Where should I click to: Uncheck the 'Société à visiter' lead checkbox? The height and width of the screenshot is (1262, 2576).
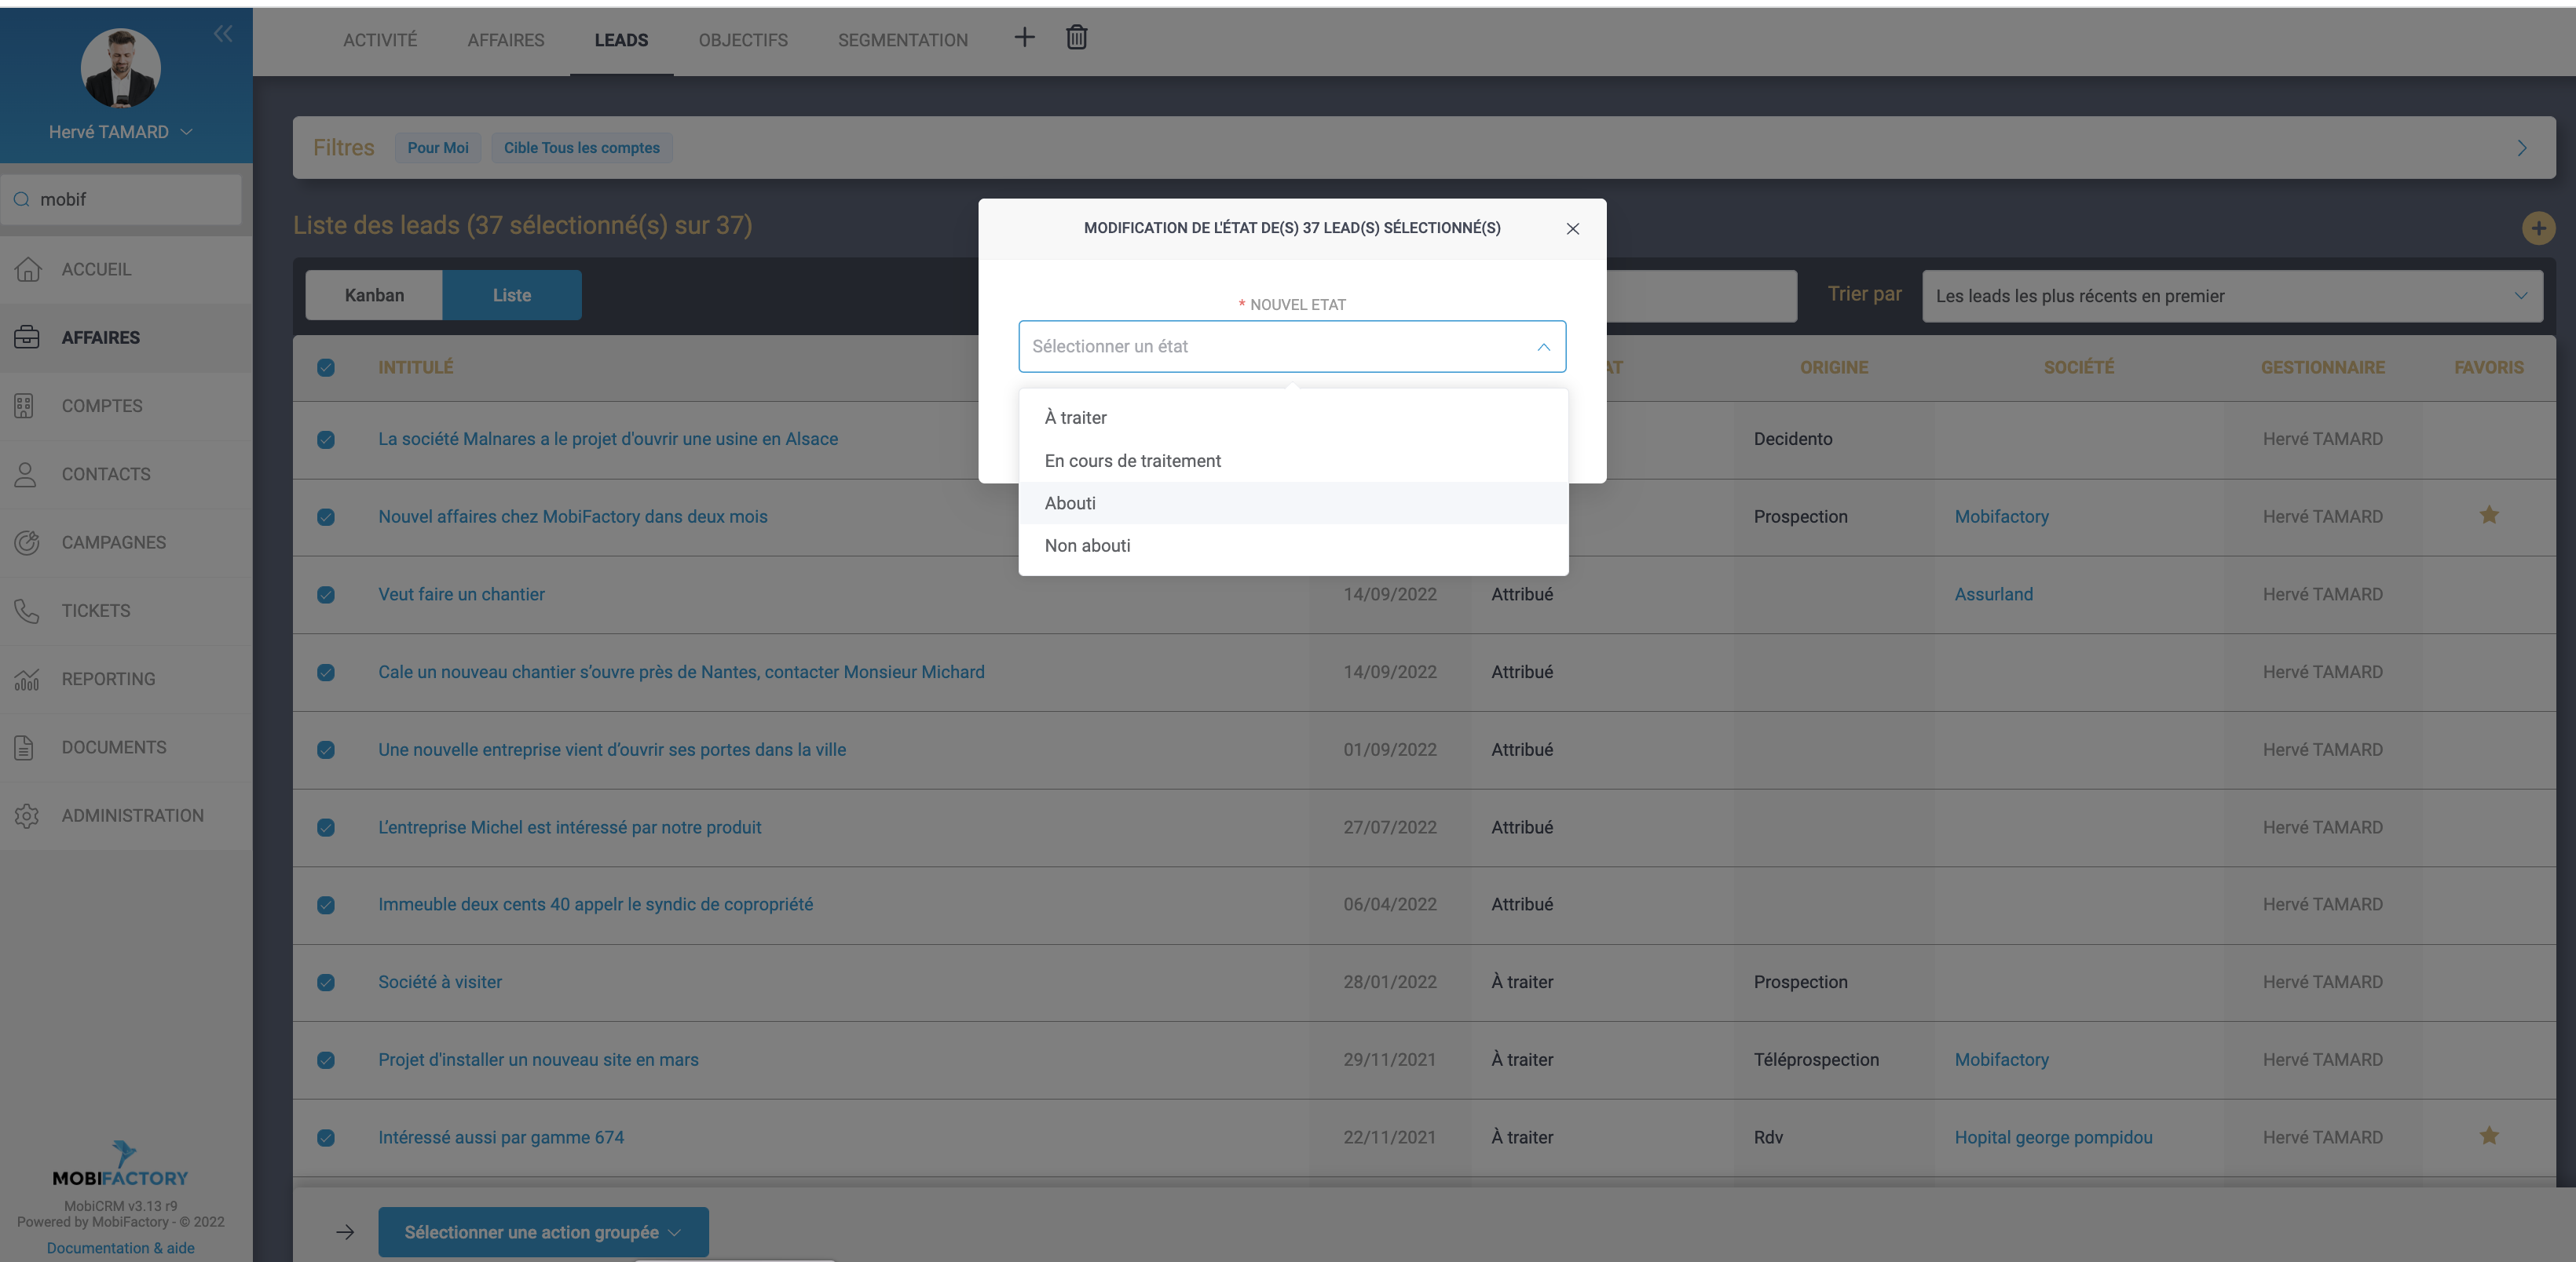coord(326,983)
